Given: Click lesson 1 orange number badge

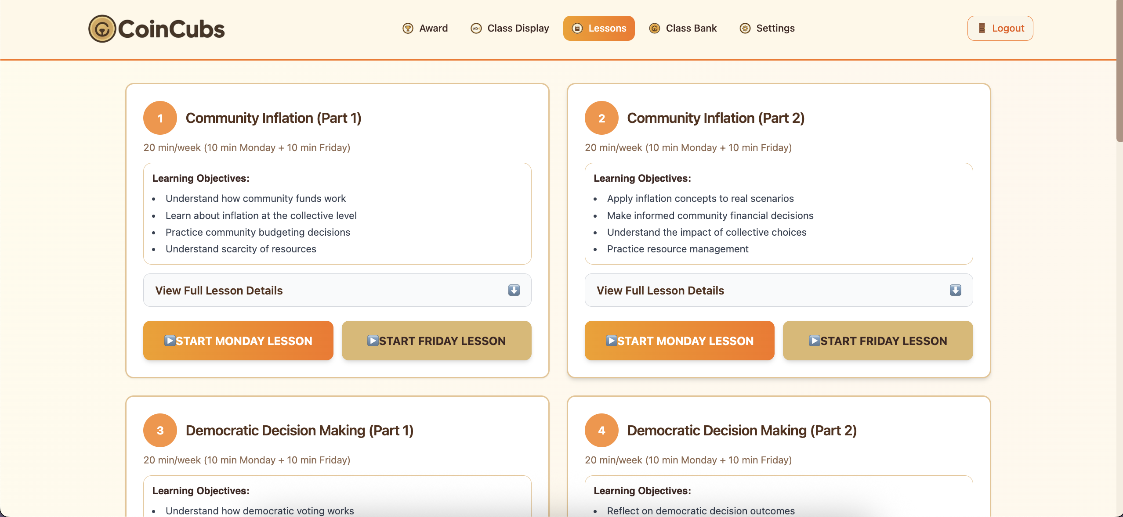Looking at the screenshot, I should click(x=160, y=118).
